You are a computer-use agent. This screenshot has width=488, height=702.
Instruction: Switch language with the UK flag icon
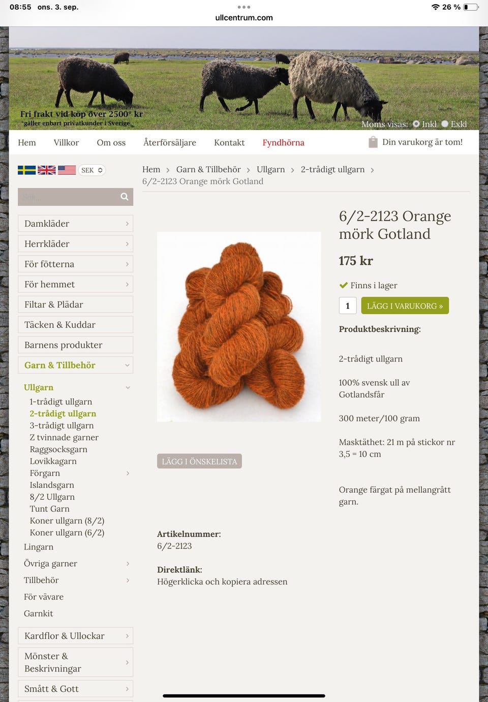pyautogui.click(x=47, y=170)
